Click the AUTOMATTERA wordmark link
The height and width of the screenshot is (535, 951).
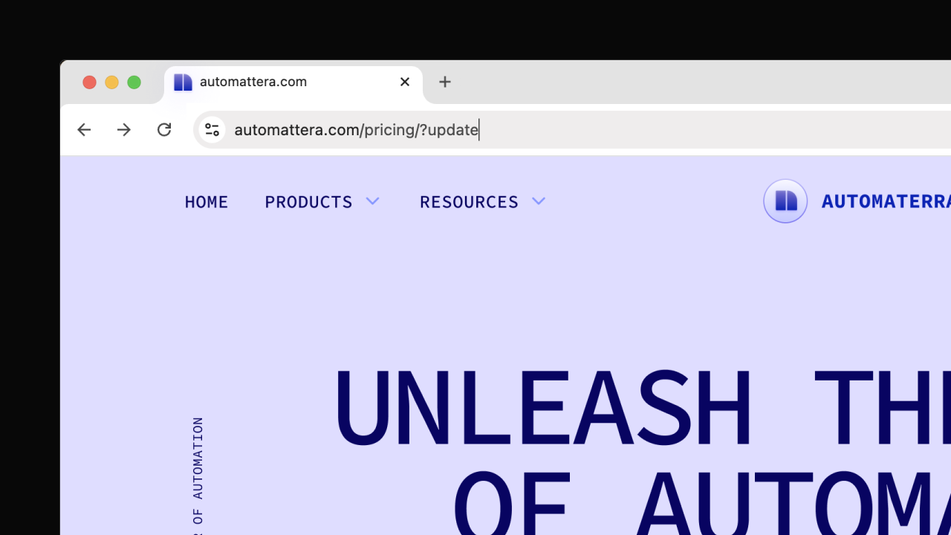[x=884, y=201]
